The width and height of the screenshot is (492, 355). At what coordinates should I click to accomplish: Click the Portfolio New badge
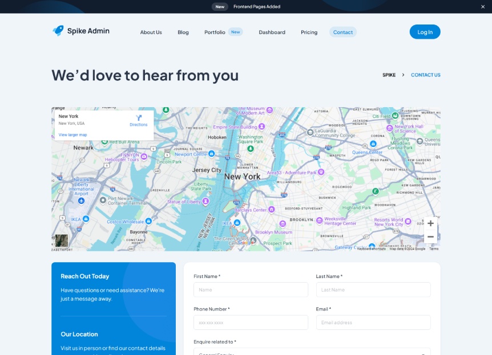pos(235,32)
